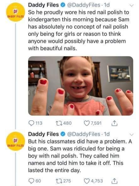Visit the @DaddyFiles handle on first tweet
The height and width of the screenshot is (186, 139).
(84, 5)
